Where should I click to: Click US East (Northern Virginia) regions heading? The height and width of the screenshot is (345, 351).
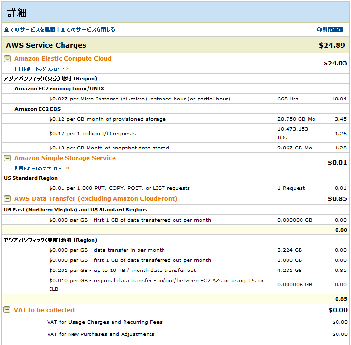(75, 210)
